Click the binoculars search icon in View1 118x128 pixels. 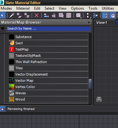pos(99,99)
